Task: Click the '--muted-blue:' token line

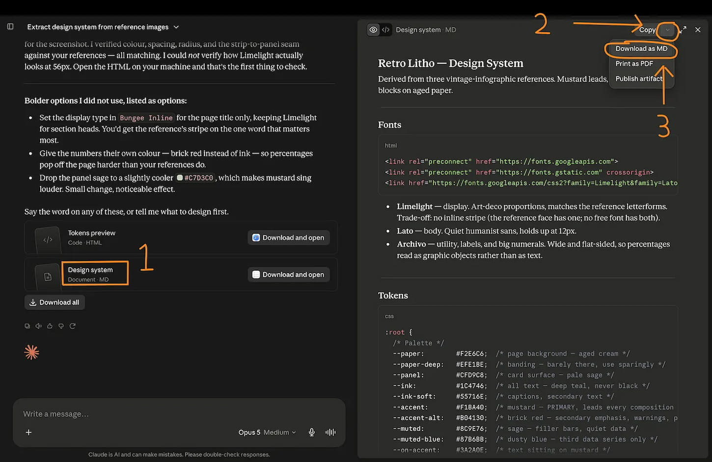Action: tap(525, 439)
